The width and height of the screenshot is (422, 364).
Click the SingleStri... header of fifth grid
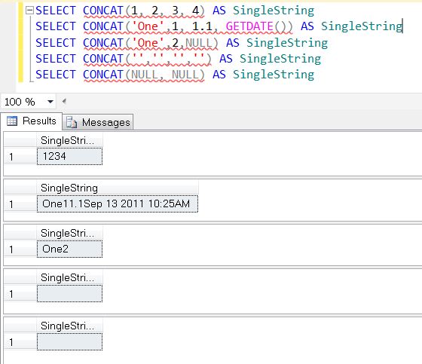click(x=69, y=326)
